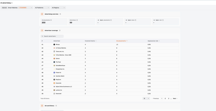Sort by Ad placements column
This screenshot has height=111, width=216.
pos(122,41)
